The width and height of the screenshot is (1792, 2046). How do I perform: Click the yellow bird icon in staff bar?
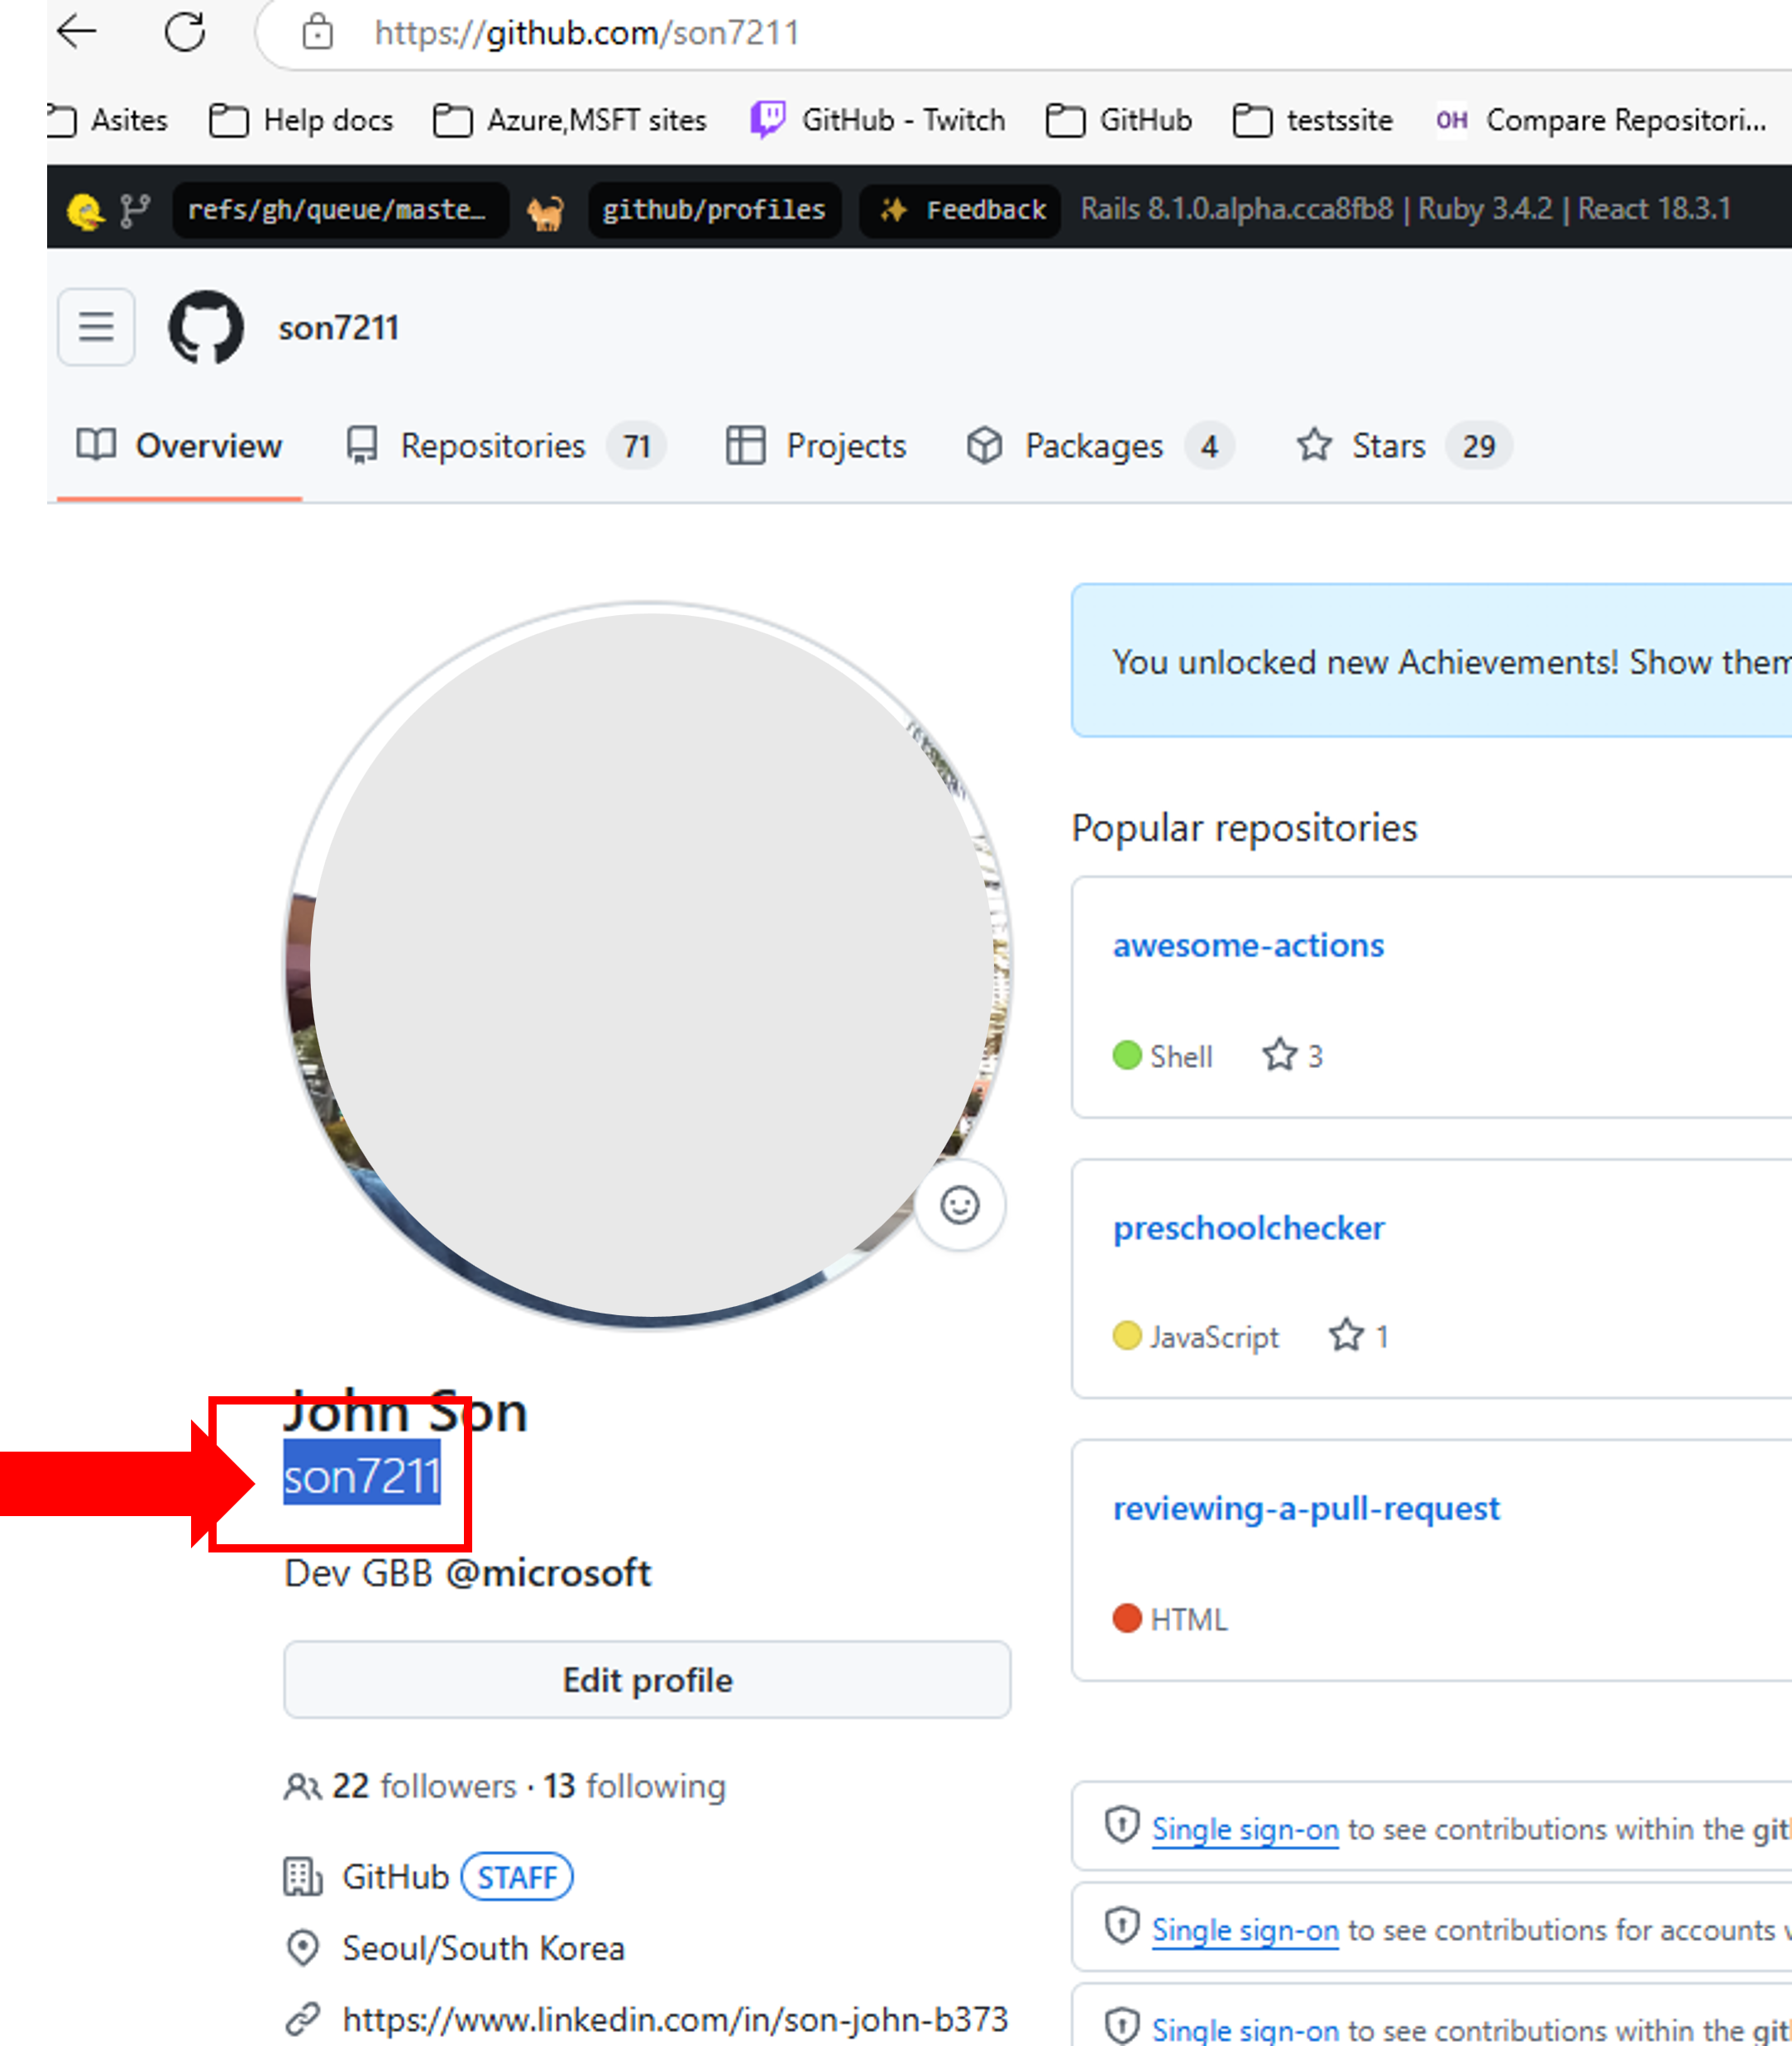(85, 210)
